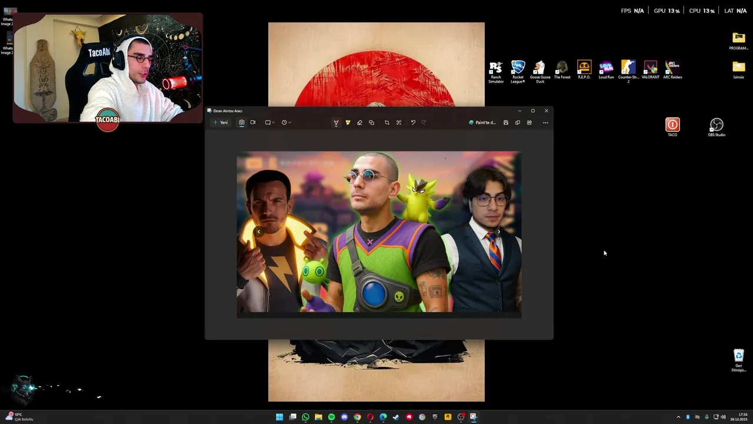The height and width of the screenshot is (424, 753).
Task: Redo the last undone edit
Action: pyautogui.click(x=424, y=122)
